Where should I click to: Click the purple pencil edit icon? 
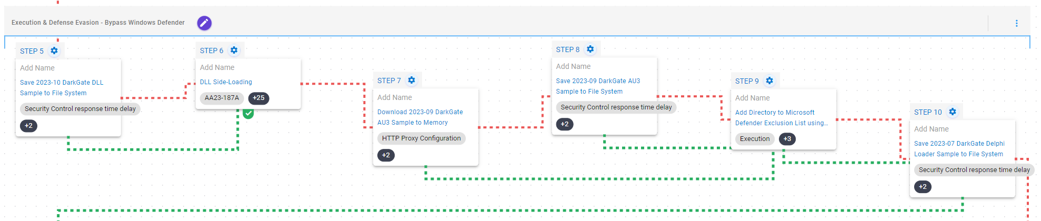click(x=204, y=23)
